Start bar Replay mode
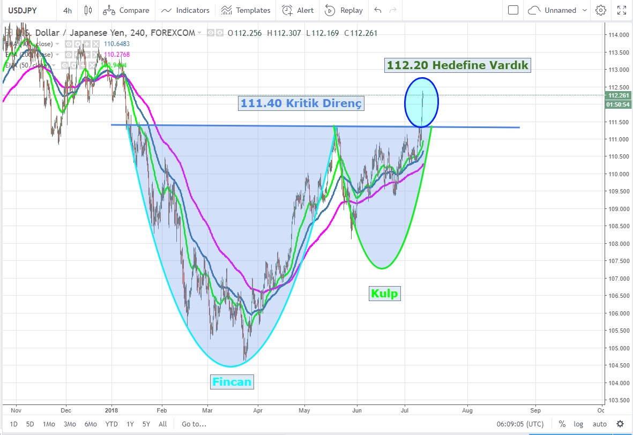This screenshot has height=435, width=633. point(344,10)
